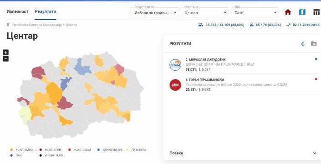Screen dimensions: 321x164
Task: Switch to the blue map view icon
Action: point(302,12)
